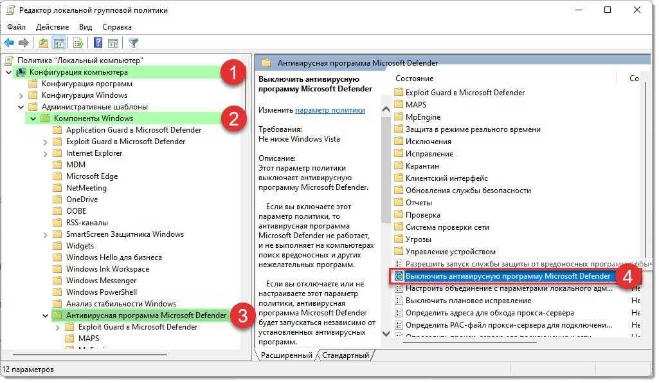Open the Вид menu
This screenshot has width=659, height=383.
pos(86,27)
